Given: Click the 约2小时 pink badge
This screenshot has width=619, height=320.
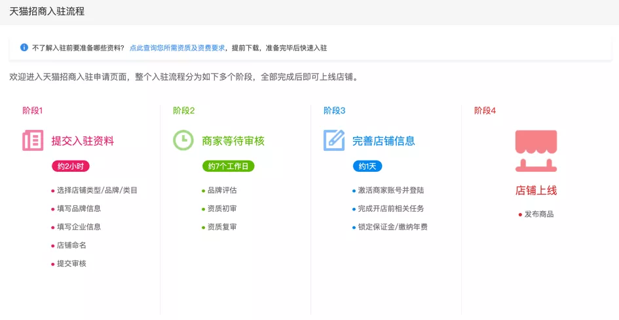Looking at the screenshot, I should (x=71, y=167).
